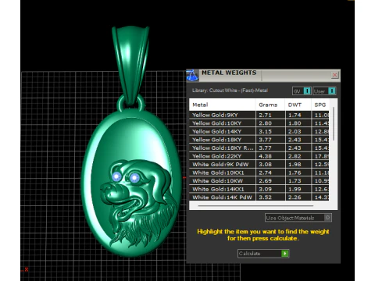Toggle Use Object Materials option

coord(298,218)
